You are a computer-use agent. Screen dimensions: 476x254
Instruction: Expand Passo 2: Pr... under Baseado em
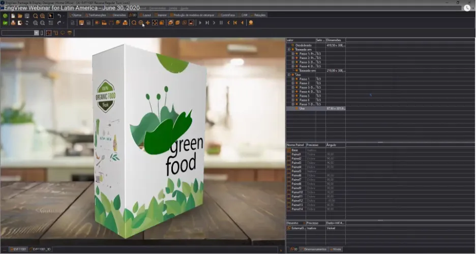[x=293, y=58]
